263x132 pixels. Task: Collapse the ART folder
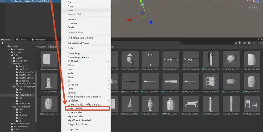click(x=9, y=55)
